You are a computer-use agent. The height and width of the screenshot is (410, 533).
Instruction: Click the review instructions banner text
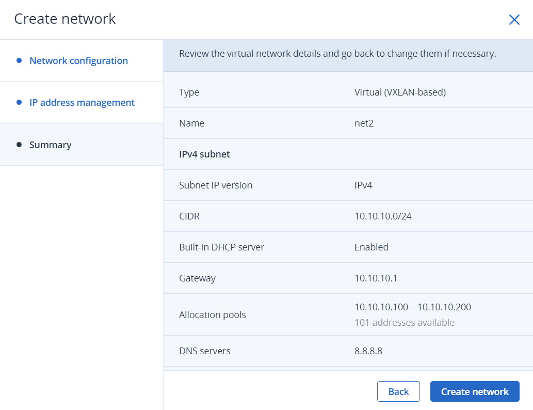[x=337, y=54]
